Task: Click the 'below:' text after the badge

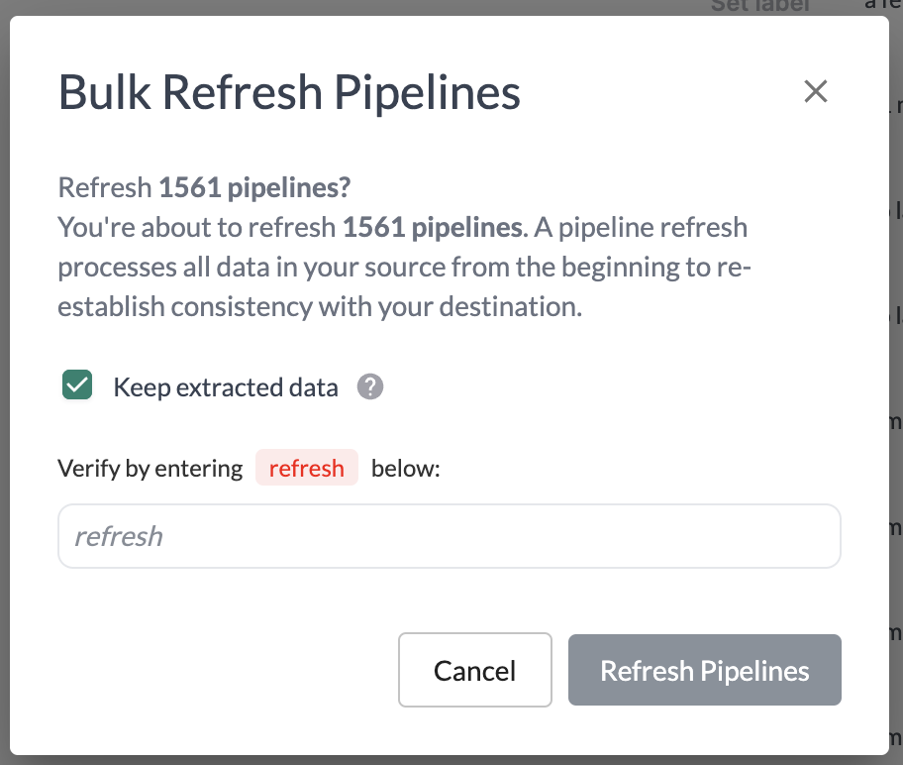Action: point(405,468)
